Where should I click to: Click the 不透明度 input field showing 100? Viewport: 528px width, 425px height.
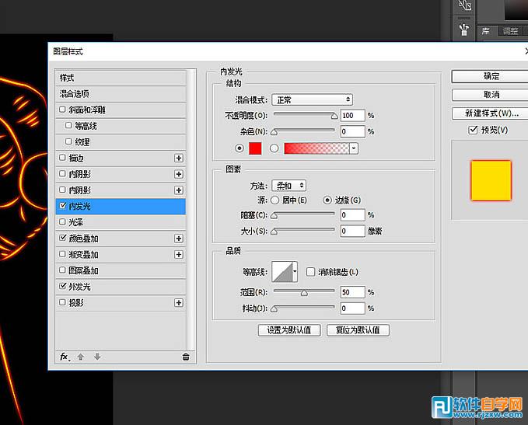coord(352,116)
